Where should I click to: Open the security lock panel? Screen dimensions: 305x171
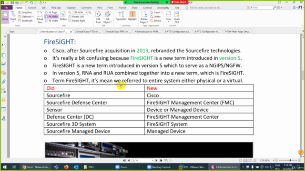(x=4, y=99)
